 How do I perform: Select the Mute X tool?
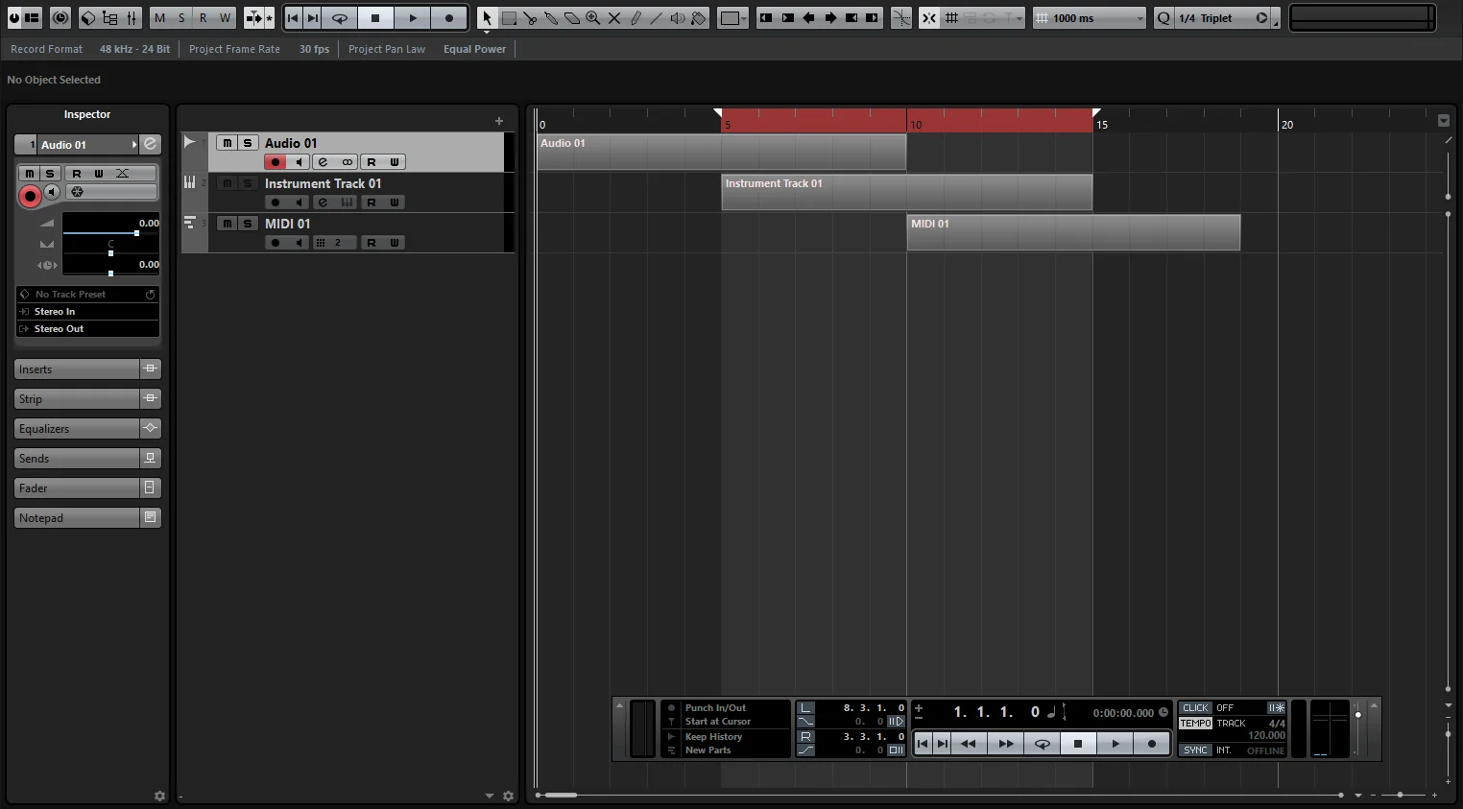[614, 18]
